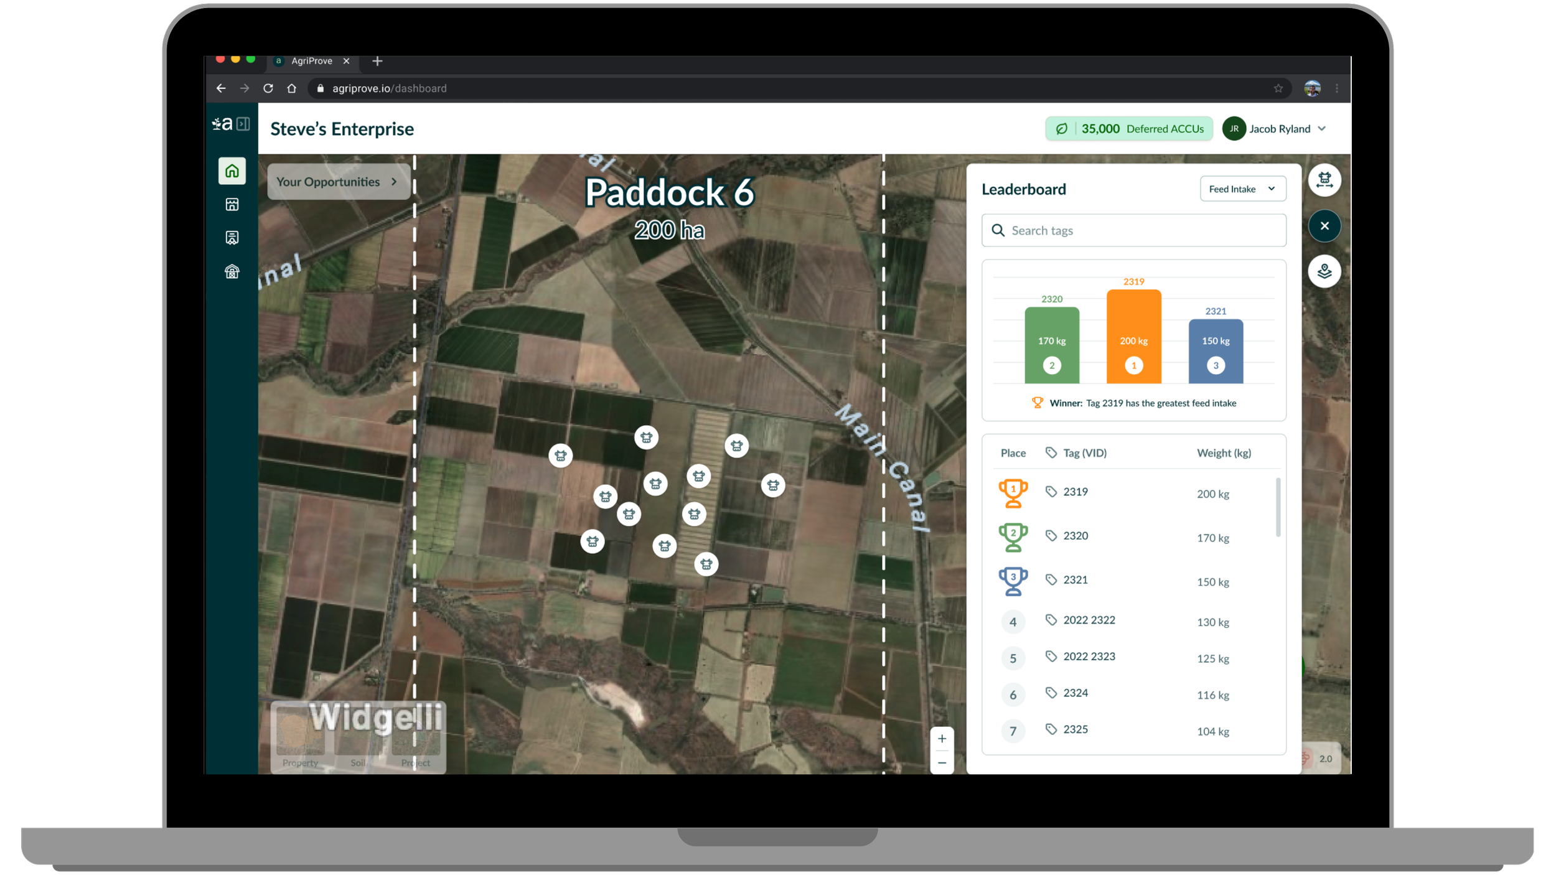Screen dimensions: 1556x875
Task: Click the leaderboard list scrollbar
Action: (1278, 507)
